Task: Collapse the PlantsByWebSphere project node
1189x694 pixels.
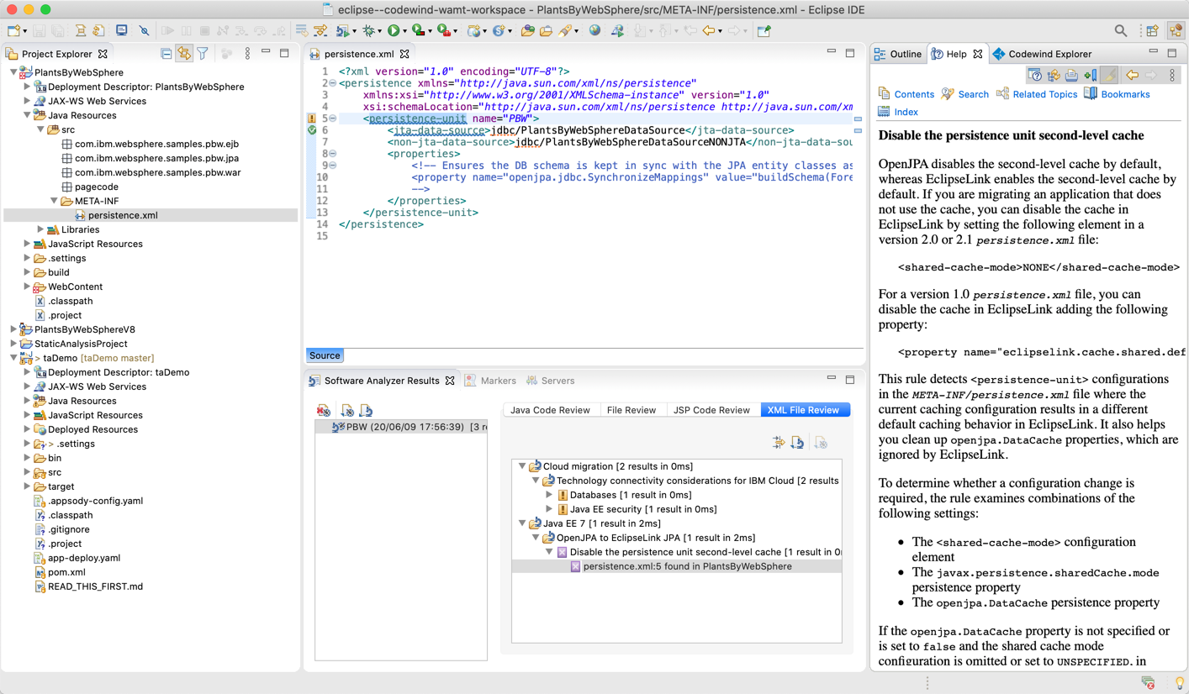Action: [13, 72]
